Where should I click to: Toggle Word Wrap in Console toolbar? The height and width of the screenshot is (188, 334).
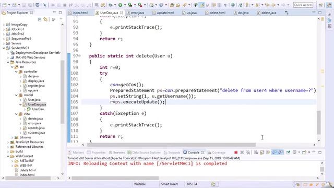tap(268, 152)
